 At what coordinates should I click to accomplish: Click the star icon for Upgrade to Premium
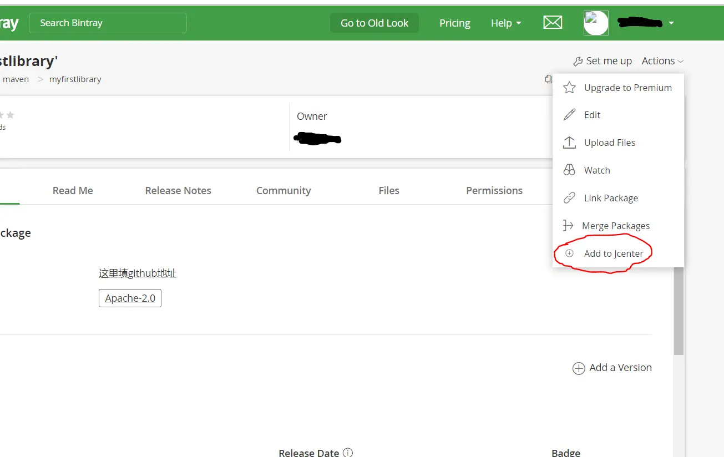(x=569, y=88)
